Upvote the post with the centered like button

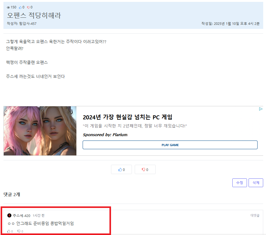pyautogui.click(x=121, y=170)
